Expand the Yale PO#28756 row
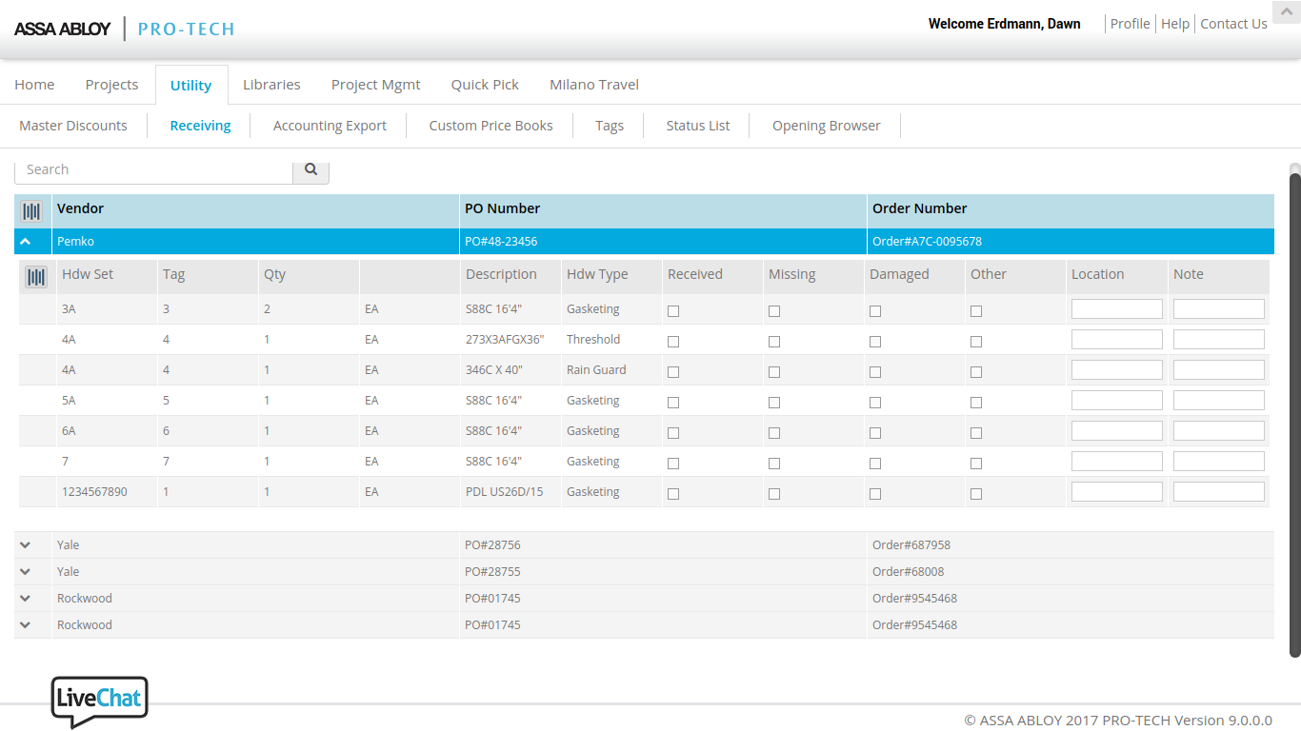The height and width of the screenshot is (731, 1301). 26,545
